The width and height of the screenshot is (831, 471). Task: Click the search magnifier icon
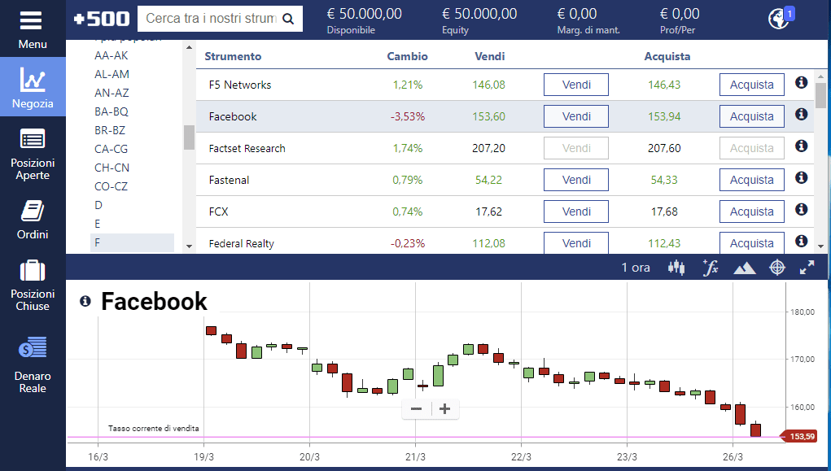pos(288,19)
